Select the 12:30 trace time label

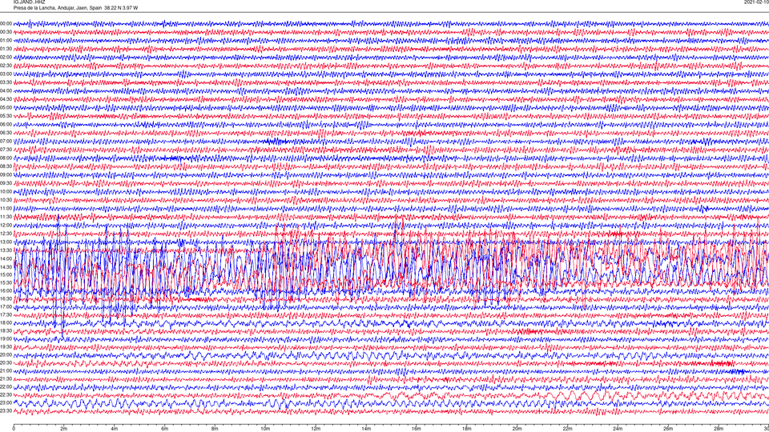tap(6, 234)
